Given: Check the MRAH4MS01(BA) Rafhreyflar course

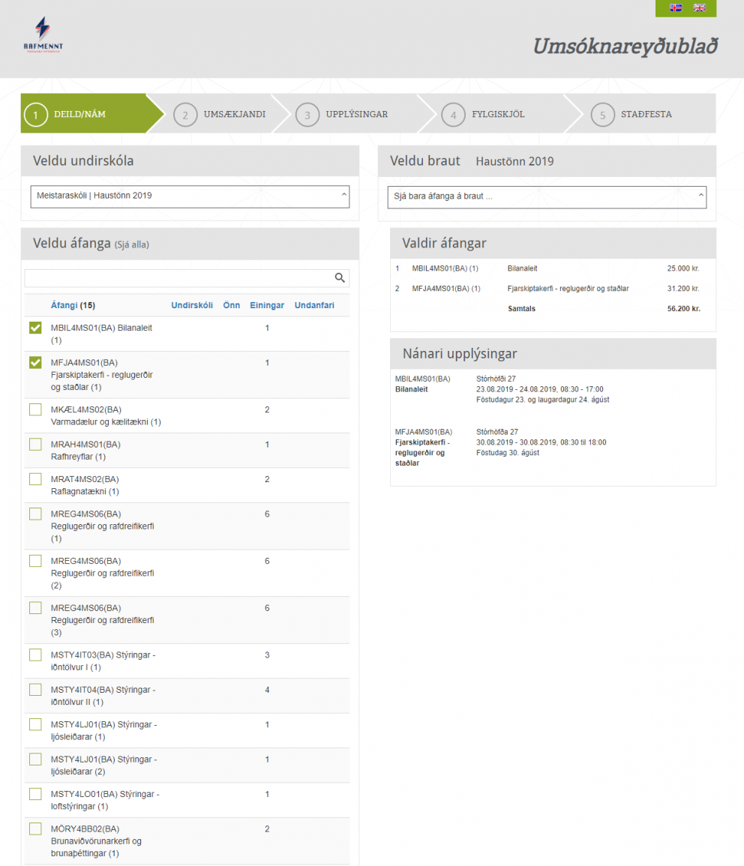Looking at the screenshot, I should click(35, 445).
